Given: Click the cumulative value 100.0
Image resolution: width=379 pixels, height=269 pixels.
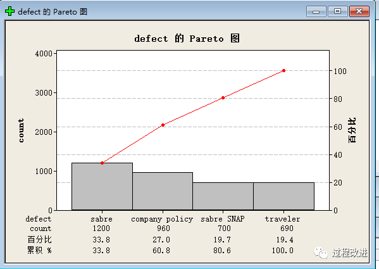Looking at the screenshot, I should 283,251.
